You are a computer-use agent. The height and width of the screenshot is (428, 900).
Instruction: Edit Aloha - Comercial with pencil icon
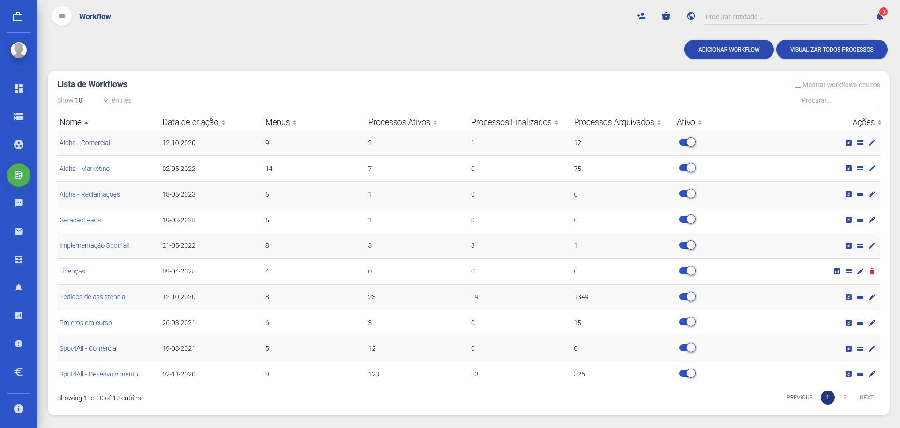(x=872, y=143)
